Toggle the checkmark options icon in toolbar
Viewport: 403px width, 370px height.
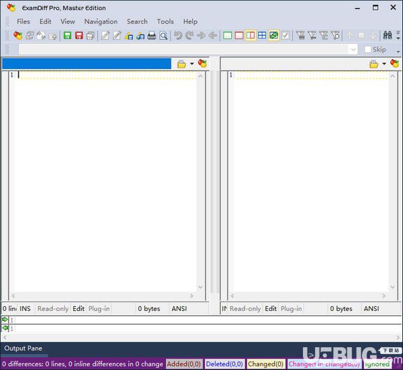(x=285, y=35)
